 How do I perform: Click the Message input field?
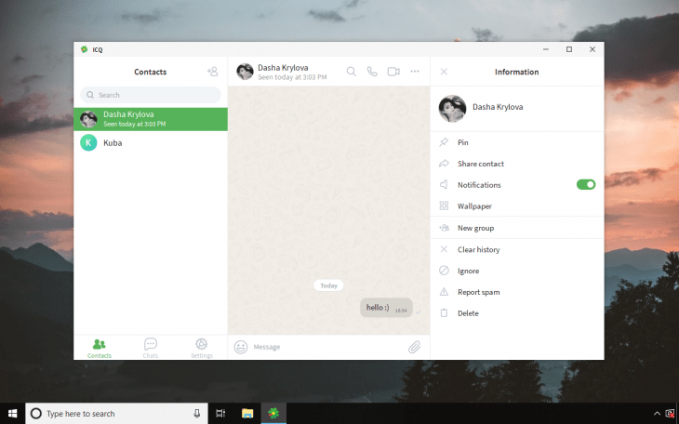click(x=326, y=347)
